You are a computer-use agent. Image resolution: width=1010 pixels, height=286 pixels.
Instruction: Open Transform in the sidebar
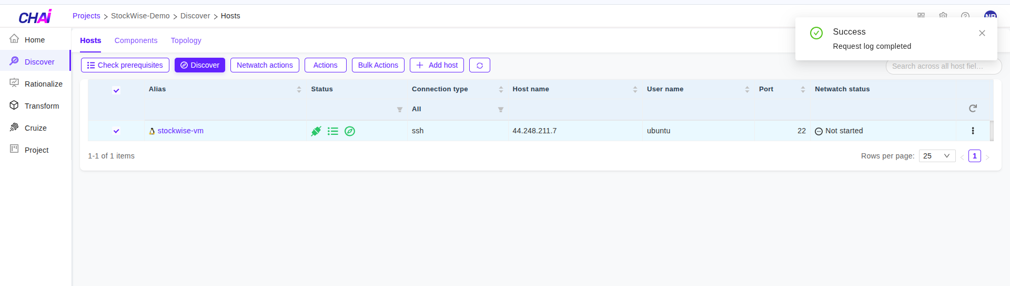pyautogui.click(x=35, y=106)
